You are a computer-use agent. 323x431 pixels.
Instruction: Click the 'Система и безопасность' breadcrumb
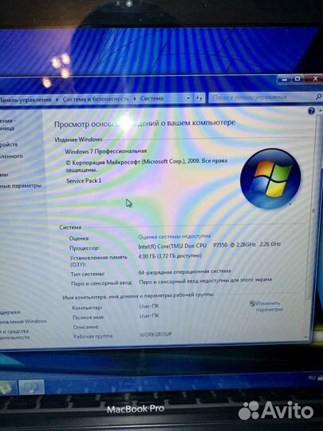point(96,99)
